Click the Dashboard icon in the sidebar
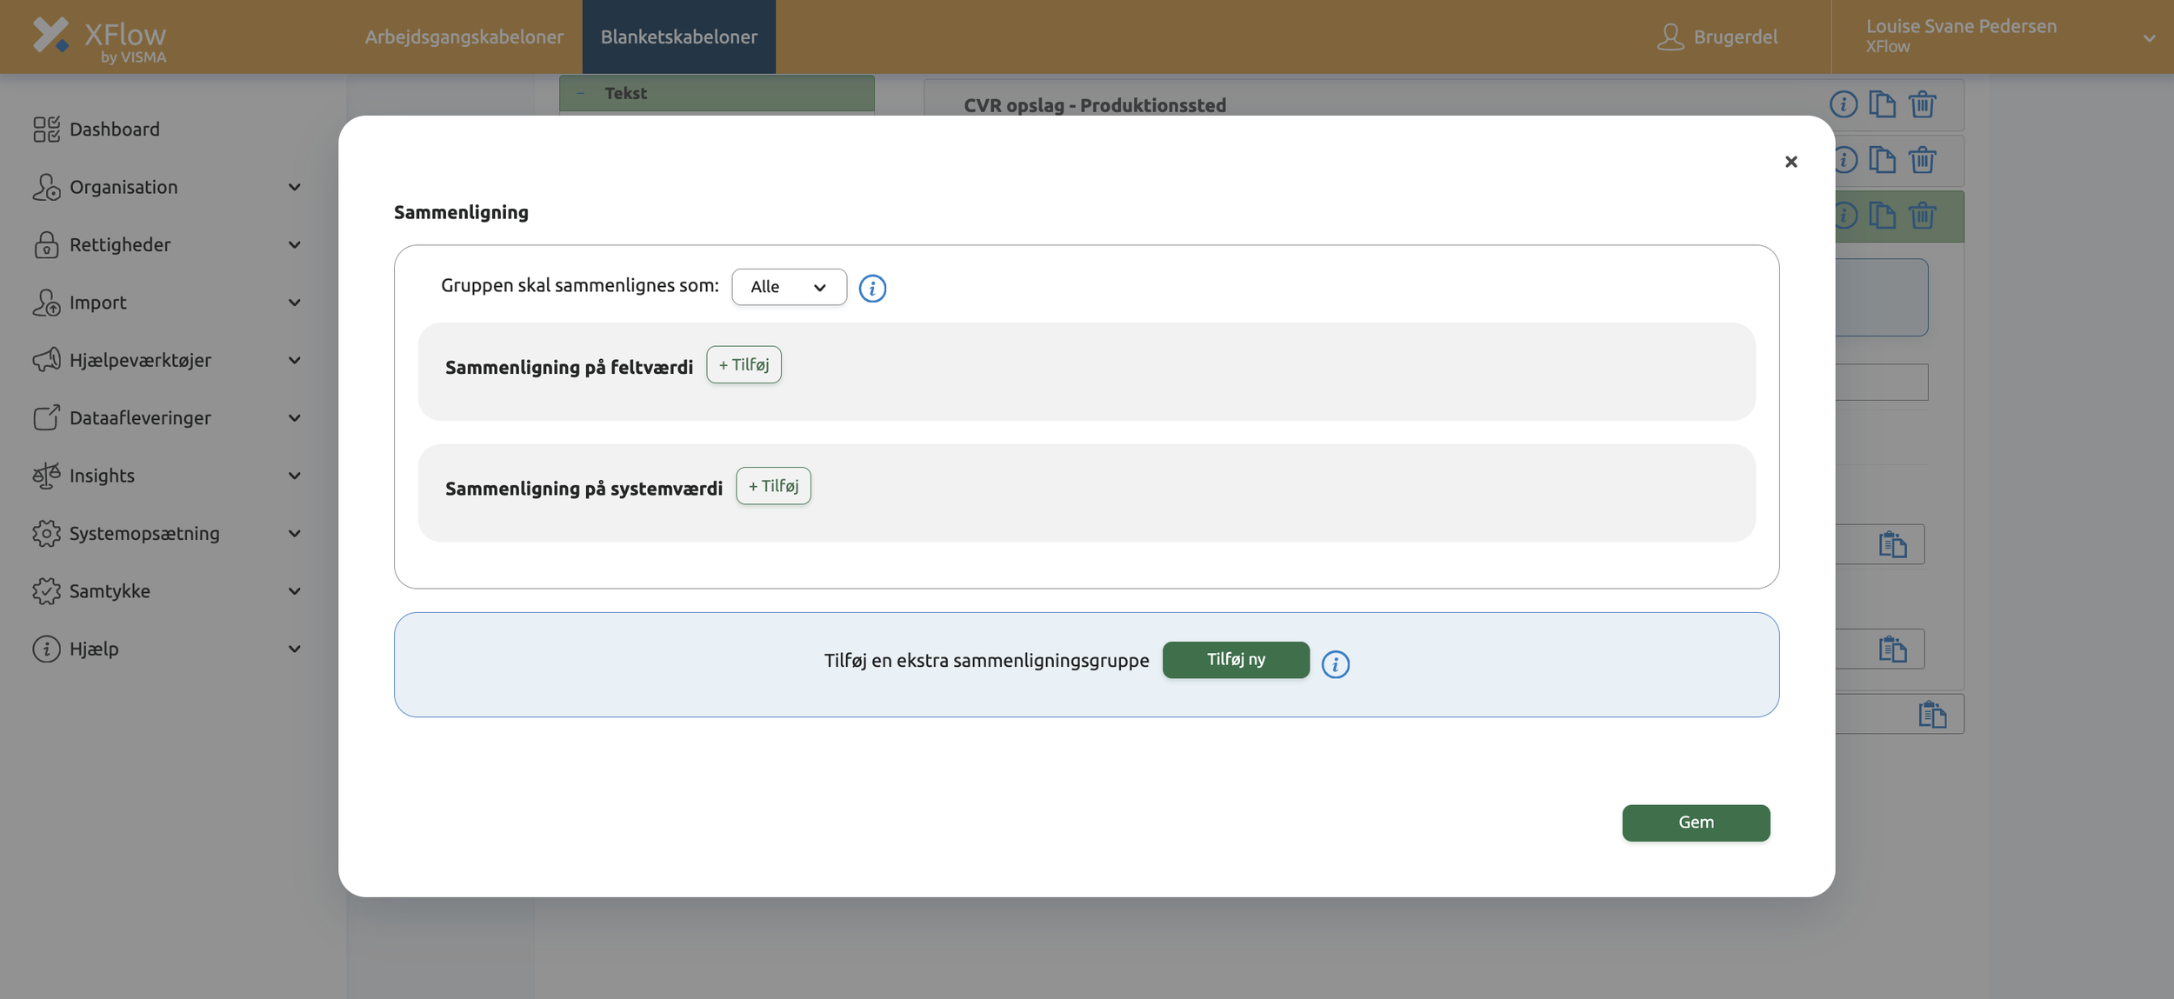2174x999 pixels. [46, 130]
